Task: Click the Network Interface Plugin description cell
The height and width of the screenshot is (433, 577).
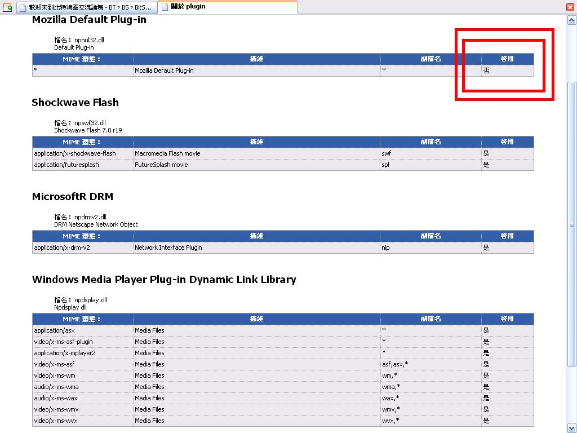Action: pyautogui.click(x=168, y=248)
